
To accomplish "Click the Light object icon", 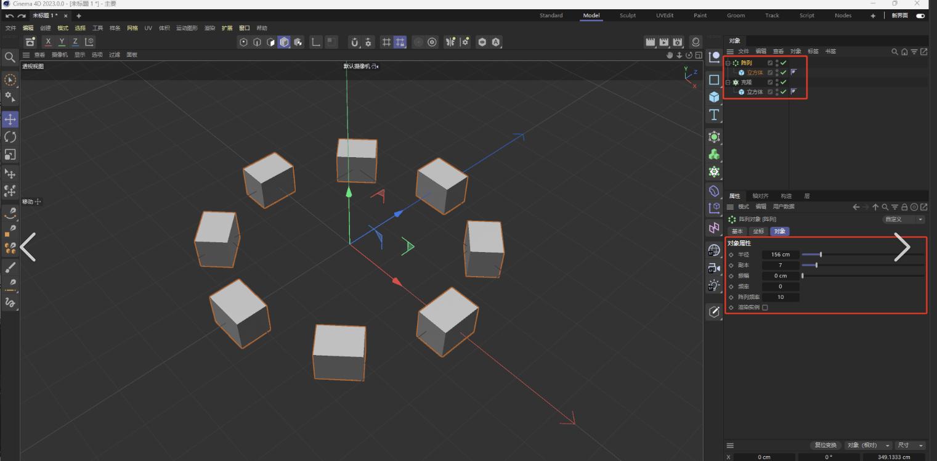I will (714, 285).
